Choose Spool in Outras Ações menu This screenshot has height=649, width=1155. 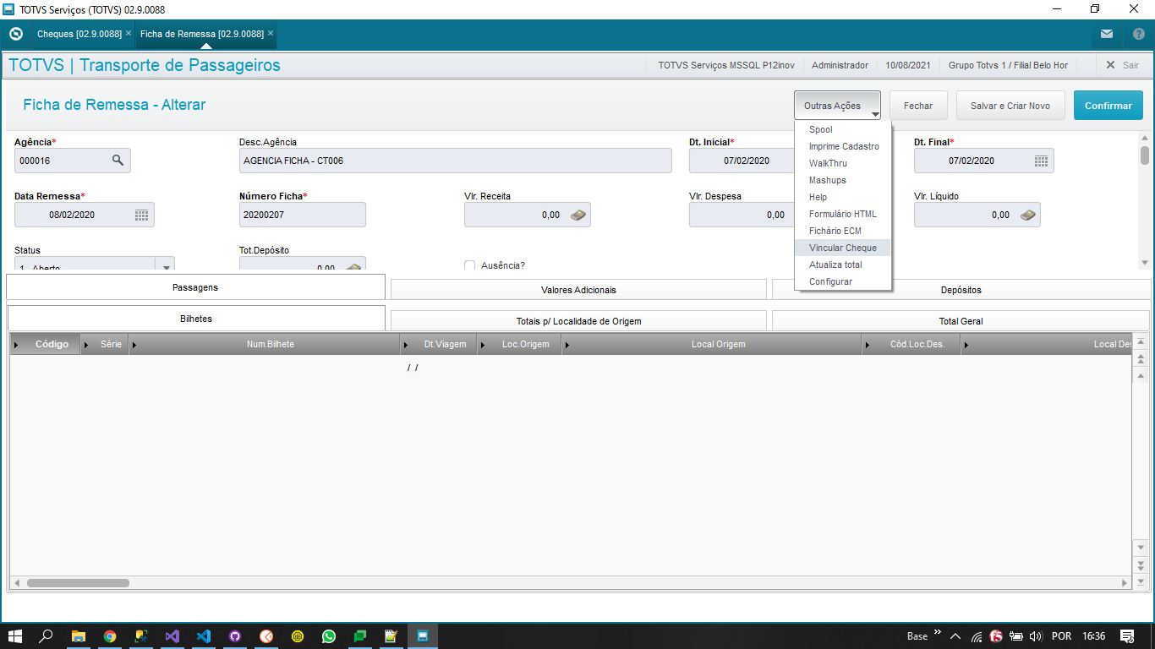pyautogui.click(x=843, y=129)
